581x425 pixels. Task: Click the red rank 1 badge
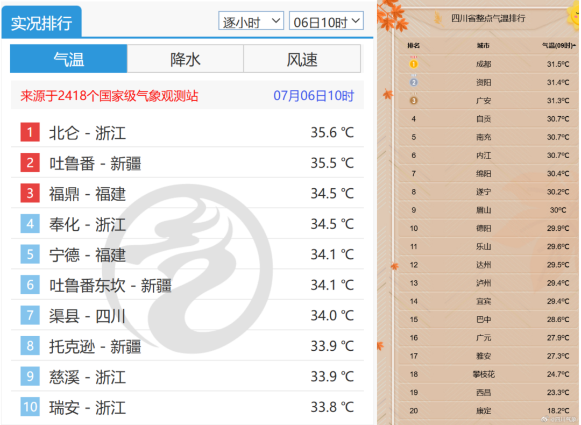point(30,132)
